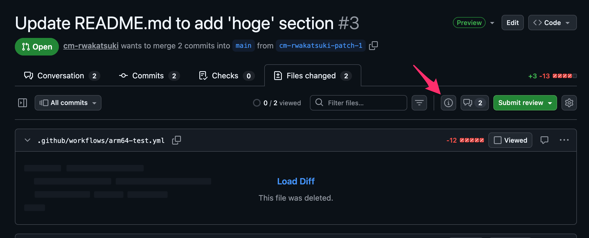
Task: Open more options for arm64-test.yml
Action: (564, 140)
